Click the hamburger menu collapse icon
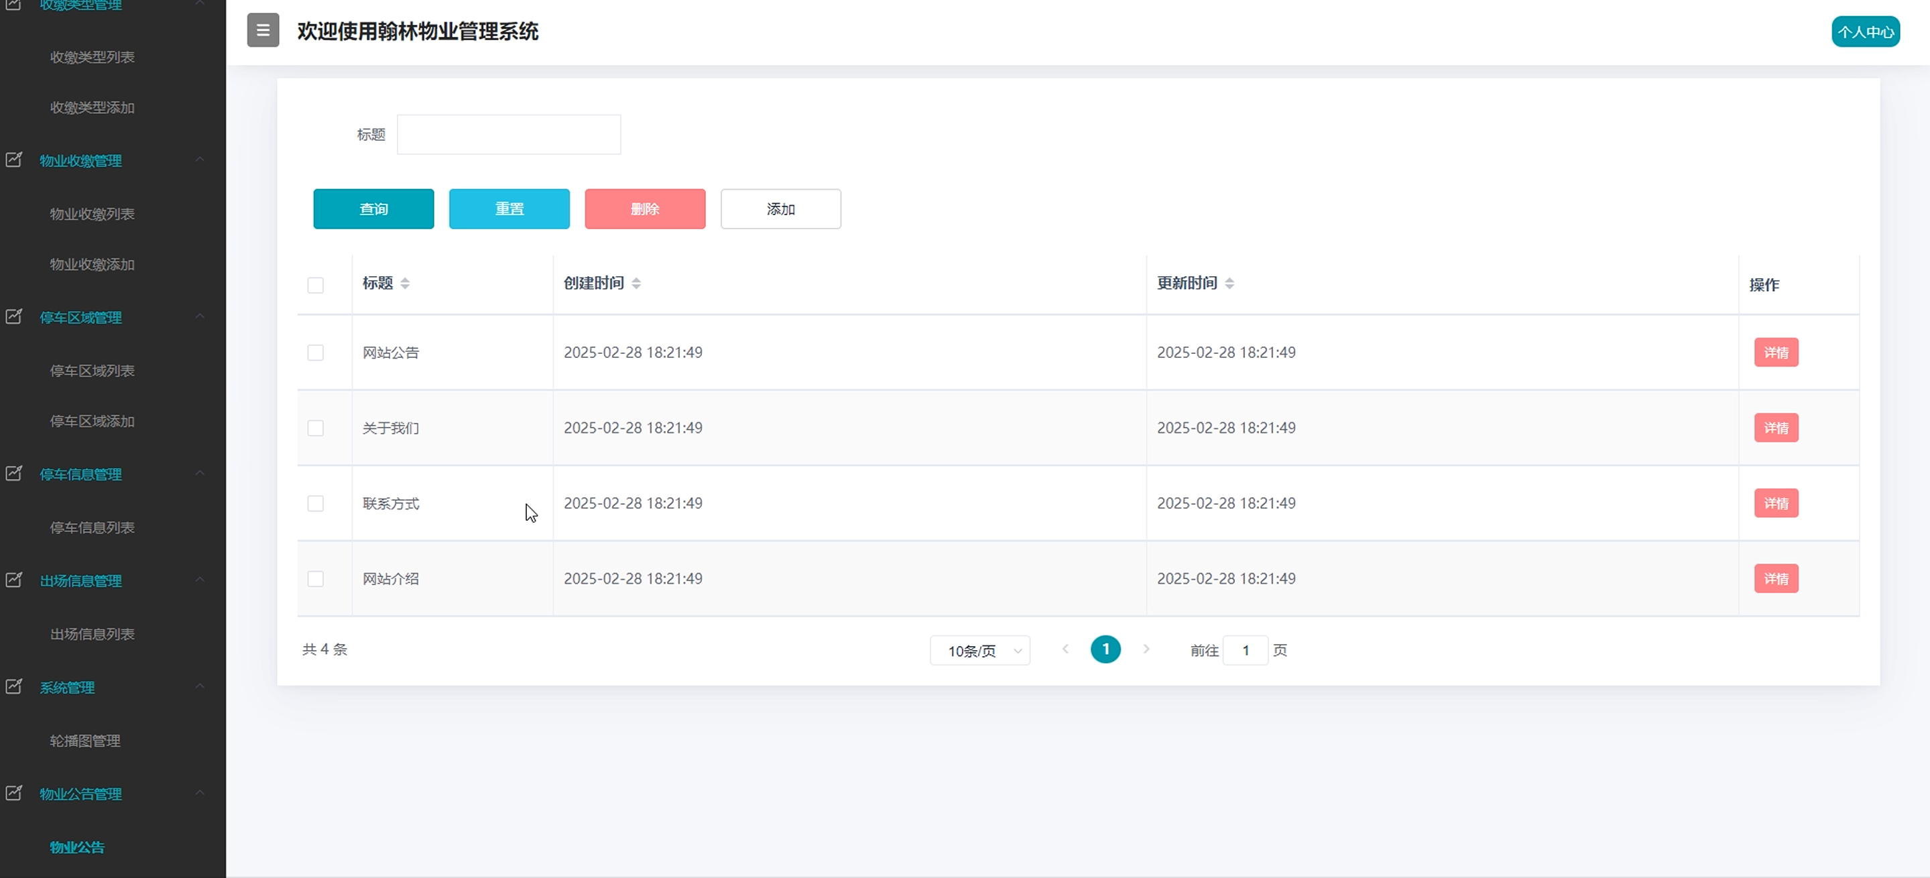The height and width of the screenshot is (878, 1930). tap(263, 31)
